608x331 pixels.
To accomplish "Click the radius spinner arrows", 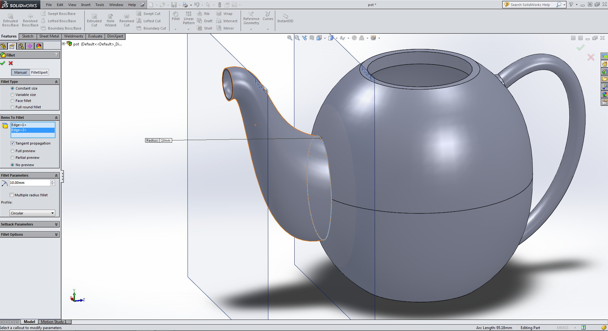I will [52, 183].
